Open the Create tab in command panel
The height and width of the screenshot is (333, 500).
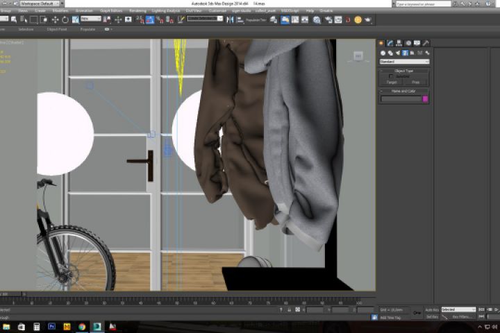tap(381, 44)
